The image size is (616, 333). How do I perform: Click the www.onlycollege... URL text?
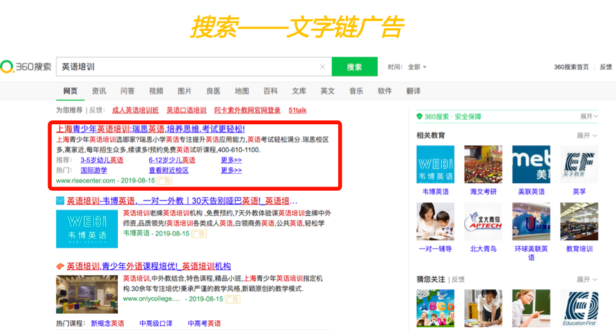click(x=152, y=299)
